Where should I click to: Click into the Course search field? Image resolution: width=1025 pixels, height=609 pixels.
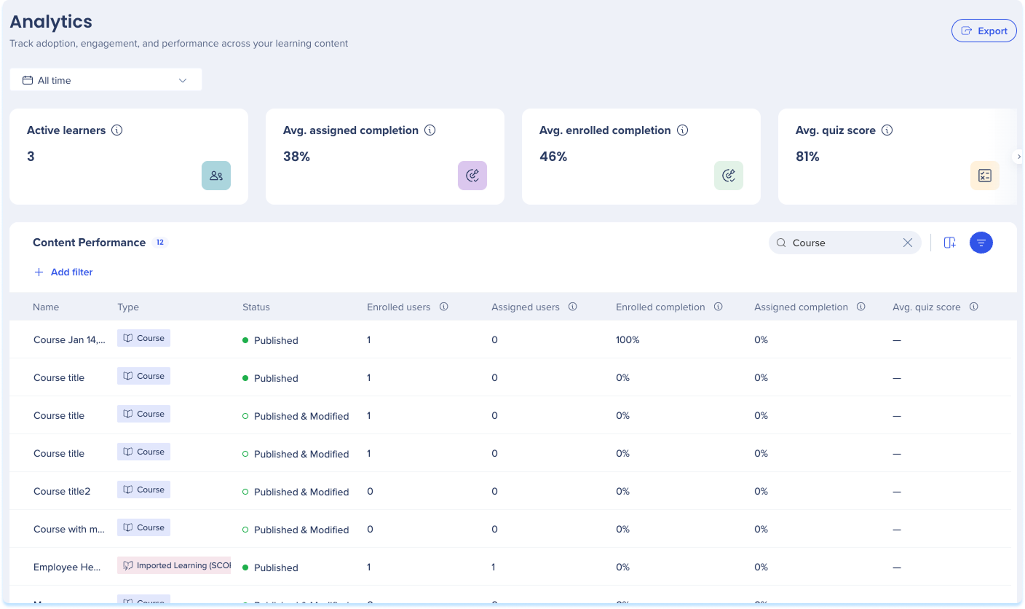837,243
